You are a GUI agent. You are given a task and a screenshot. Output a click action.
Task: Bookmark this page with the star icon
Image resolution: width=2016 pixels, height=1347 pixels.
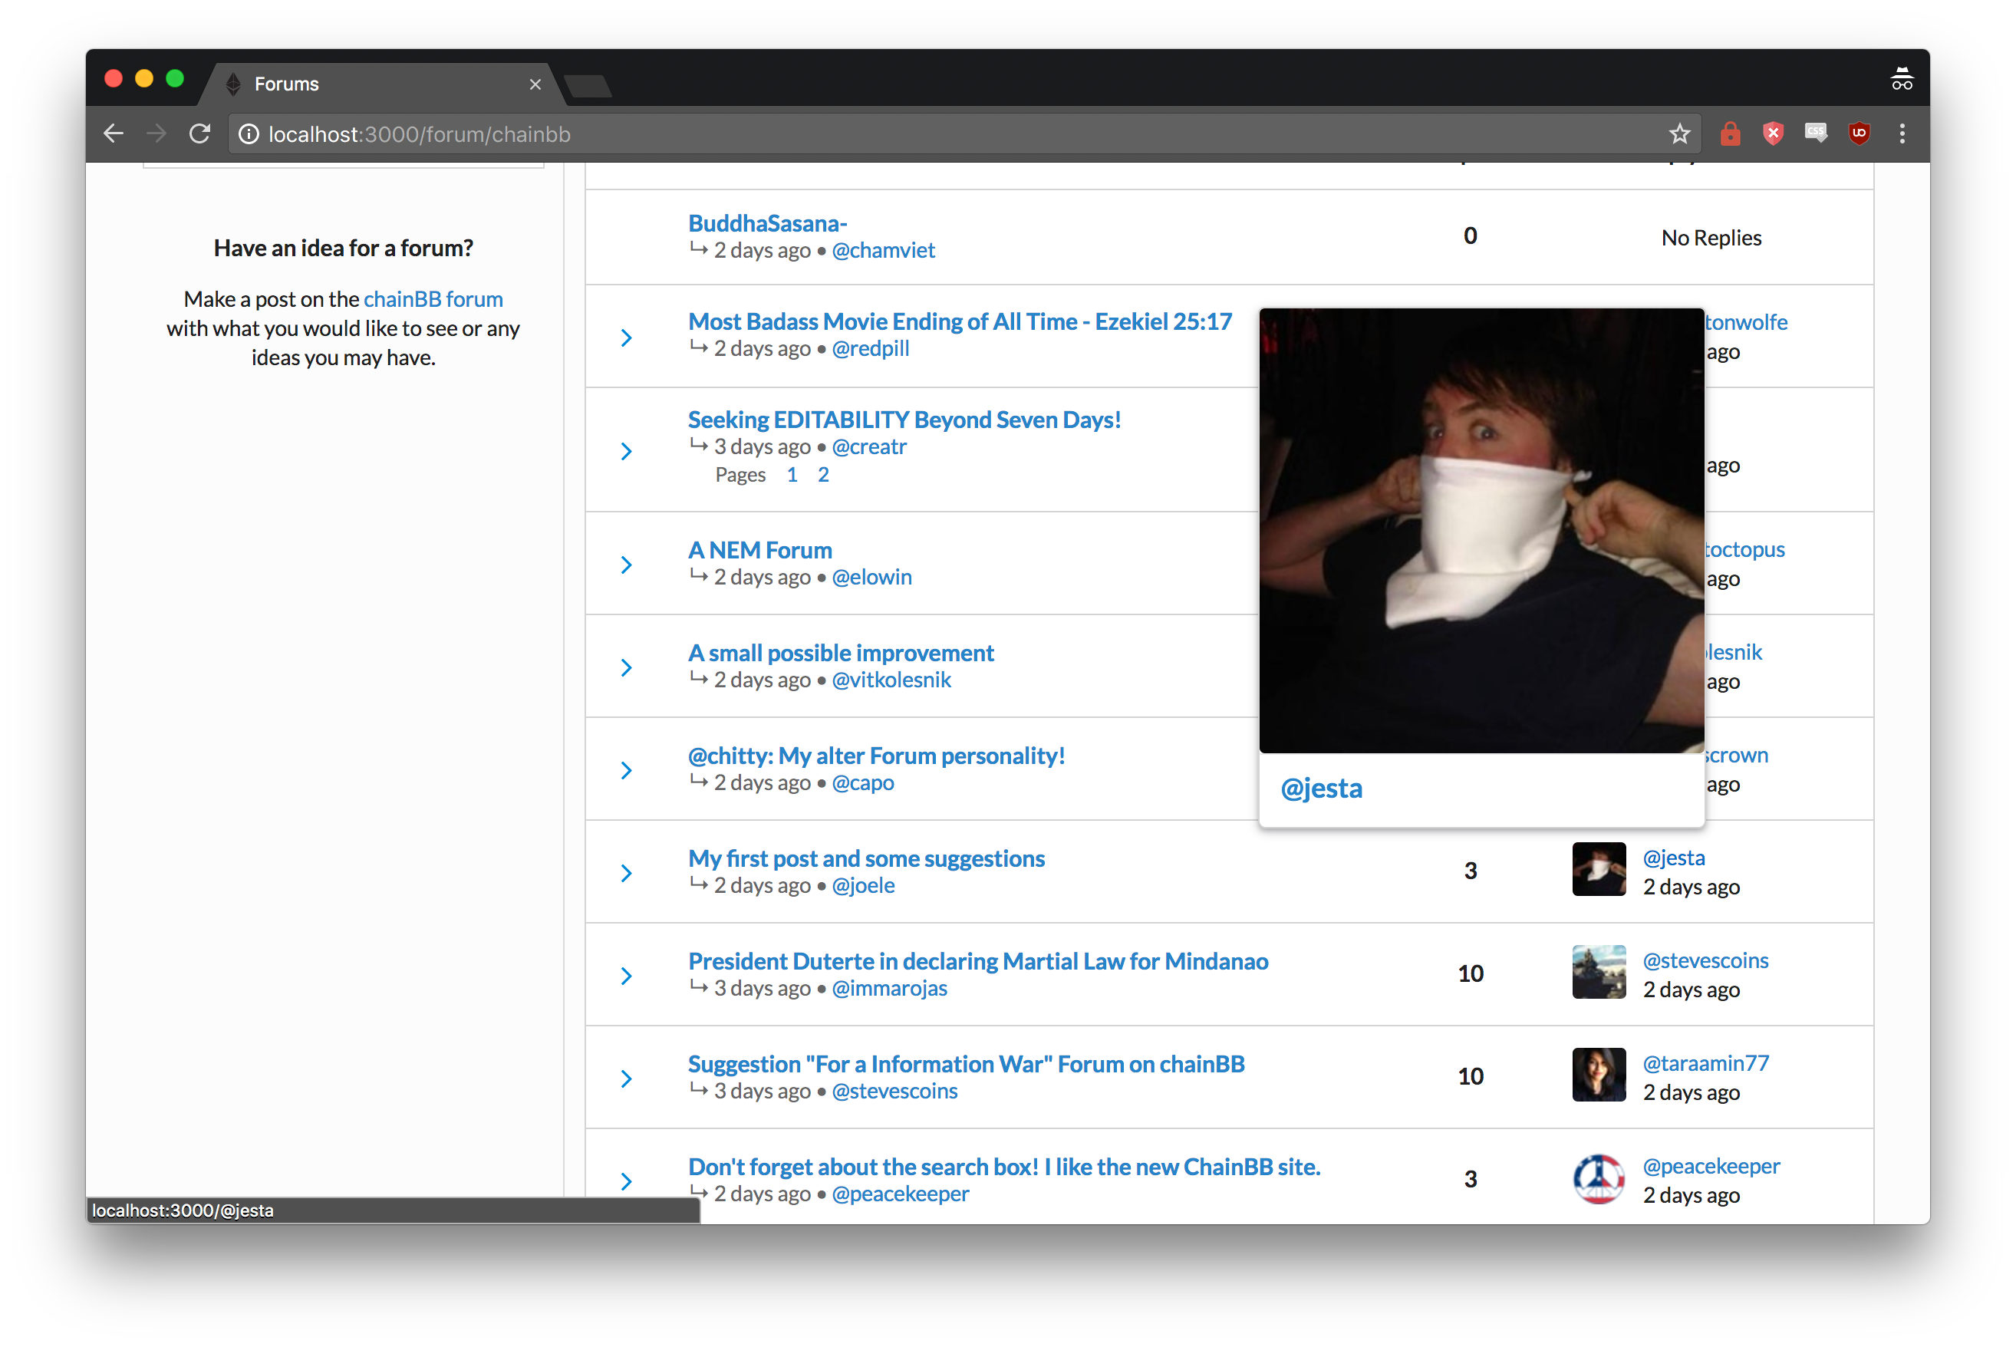[x=1679, y=133]
